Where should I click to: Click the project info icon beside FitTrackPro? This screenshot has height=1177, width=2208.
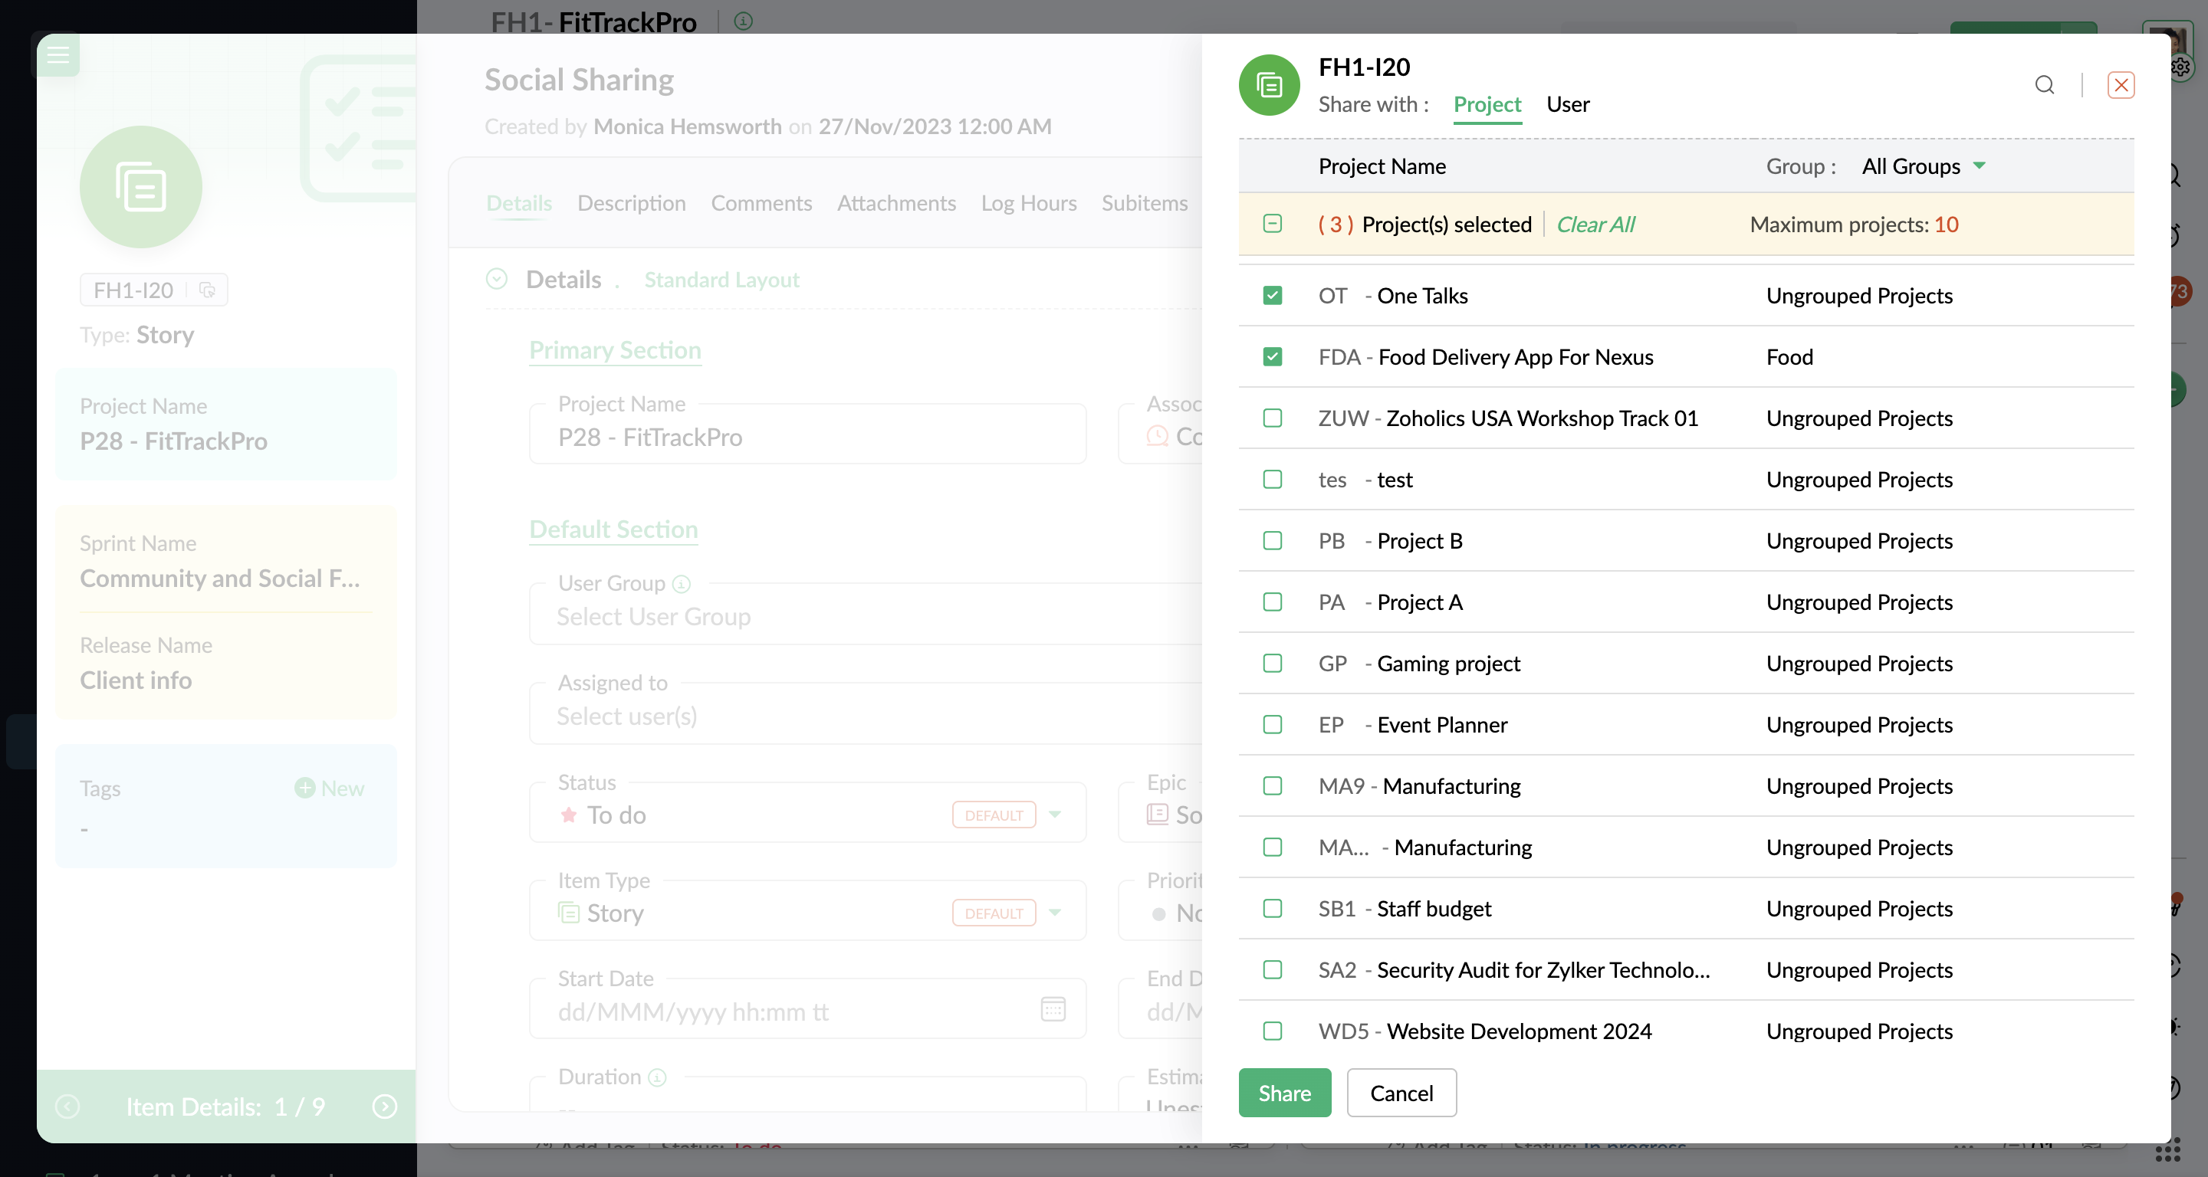pos(743,21)
